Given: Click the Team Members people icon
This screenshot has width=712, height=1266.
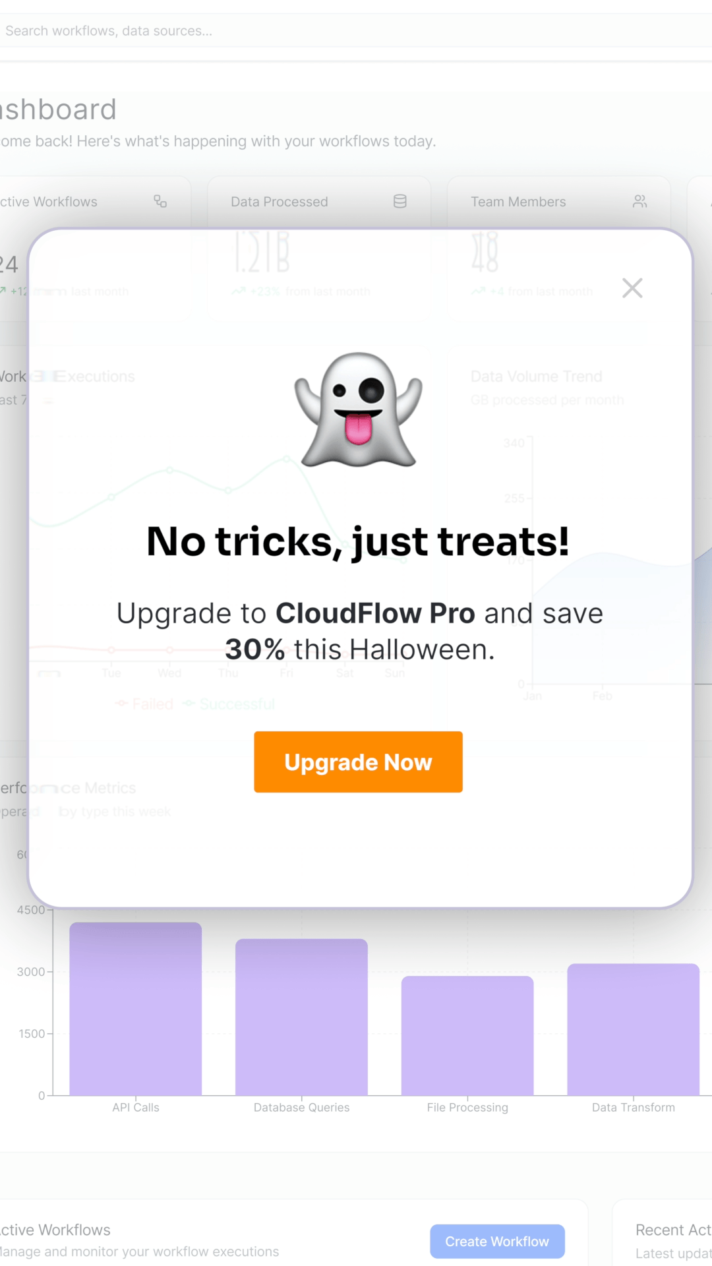Looking at the screenshot, I should (x=640, y=202).
